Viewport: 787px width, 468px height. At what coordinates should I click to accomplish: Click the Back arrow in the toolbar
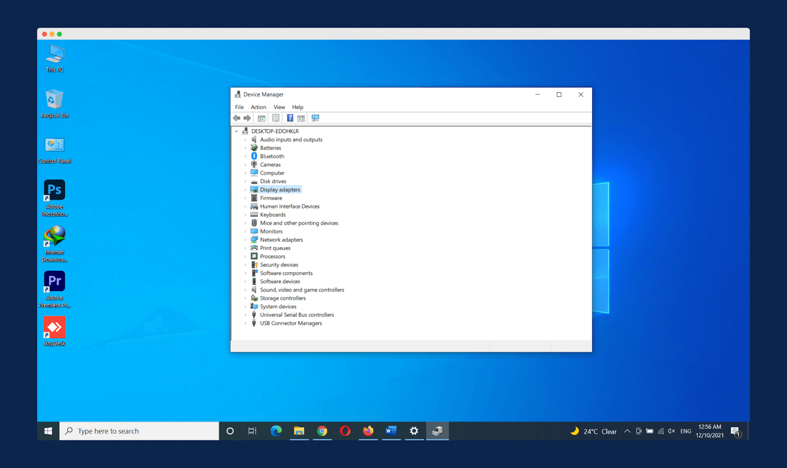(x=237, y=118)
